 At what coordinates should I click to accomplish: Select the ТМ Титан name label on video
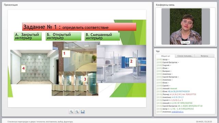(x=185, y=42)
